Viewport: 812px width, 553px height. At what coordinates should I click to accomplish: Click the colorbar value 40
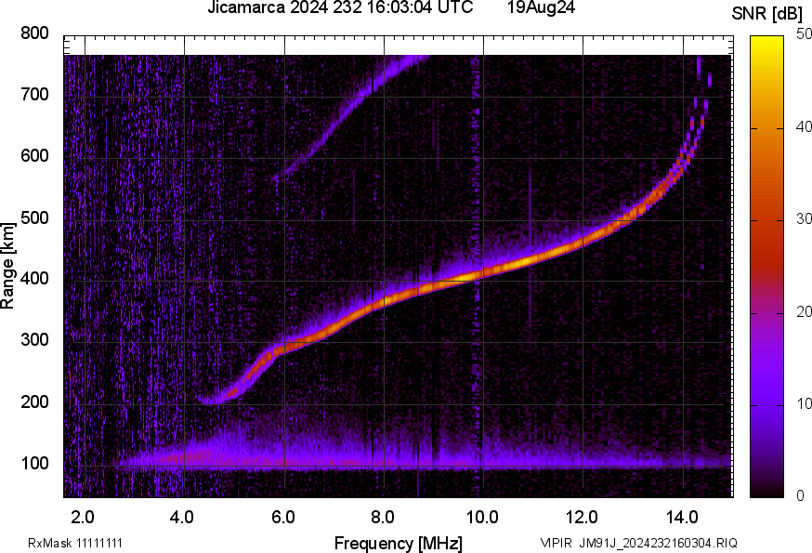click(x=805, y=127)
